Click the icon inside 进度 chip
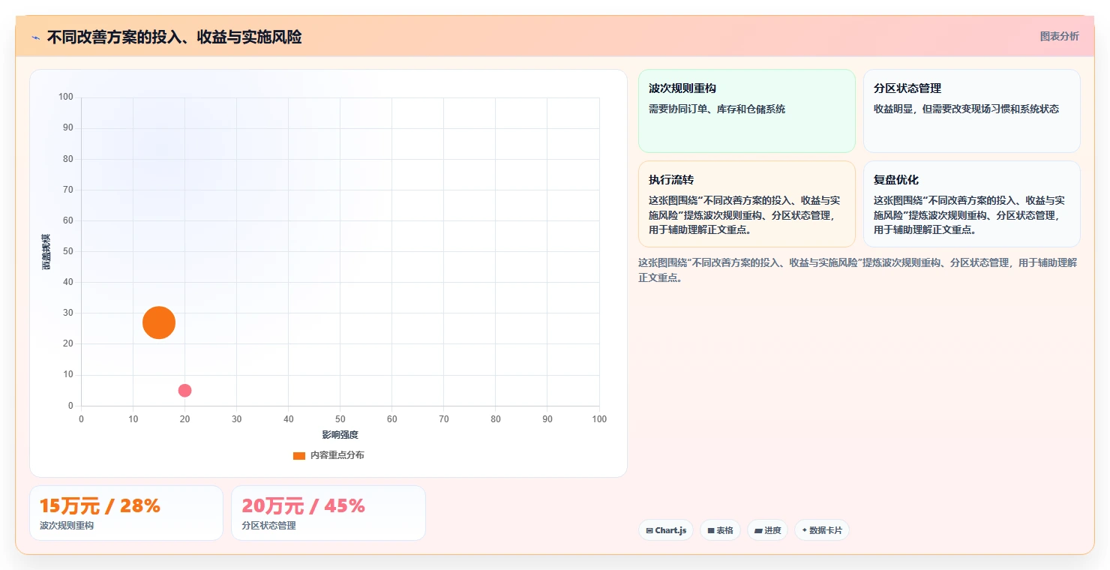Viewport: 1110px width, 570px height. tap(758, 530)
